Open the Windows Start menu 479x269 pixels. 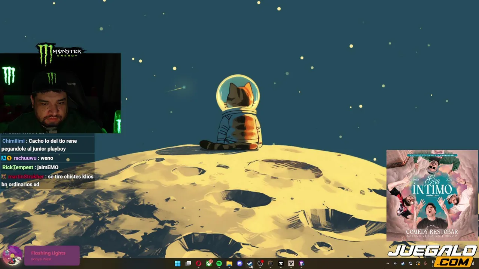point(178,263)
